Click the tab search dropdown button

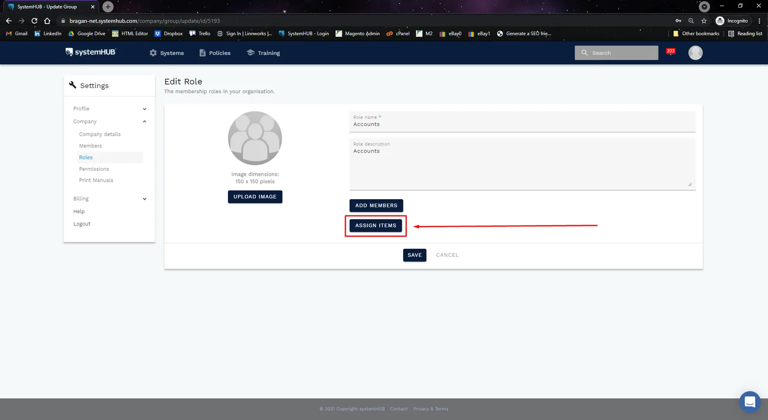[x=704, y=7]
